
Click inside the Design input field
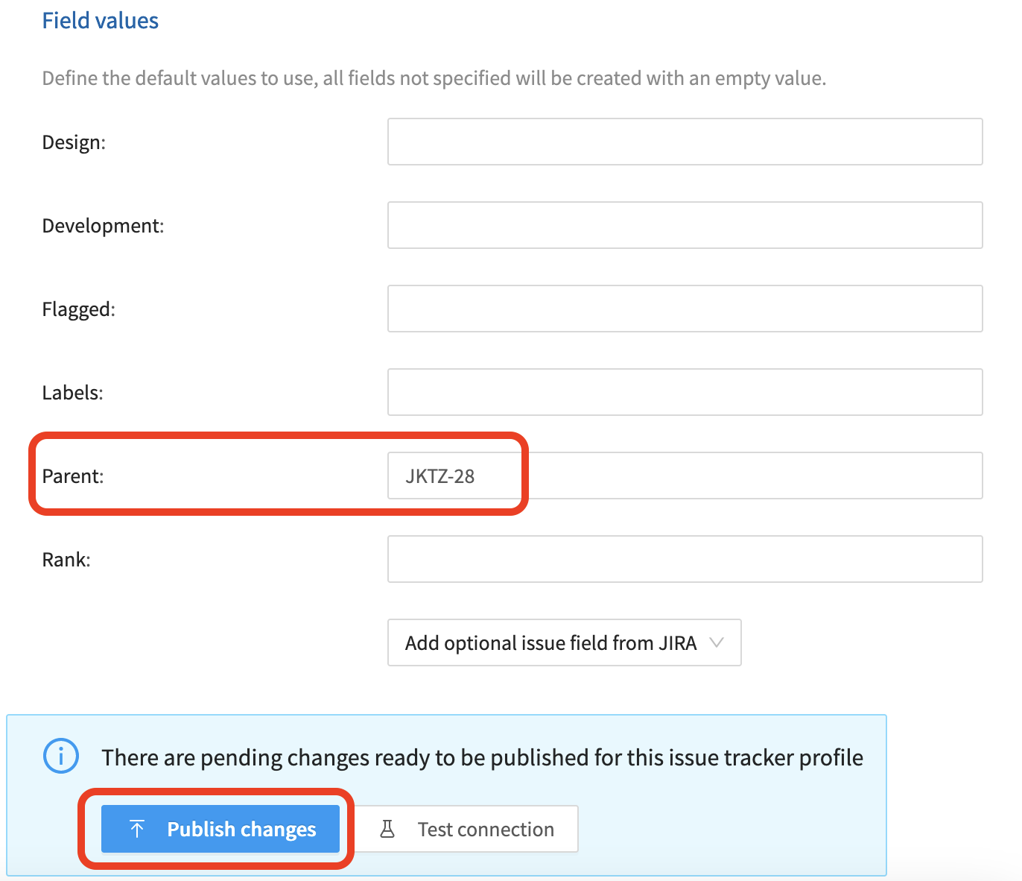tap(685, 142)
